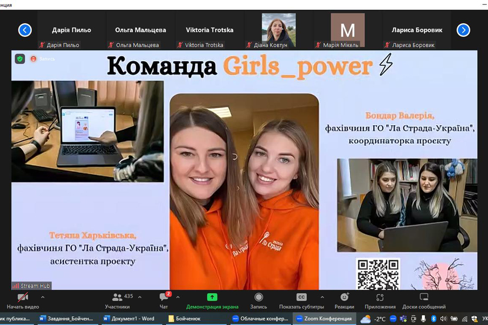Click the red Запись recording indicator
Viewport: 488px width, 325px height.
click(43, 59)
